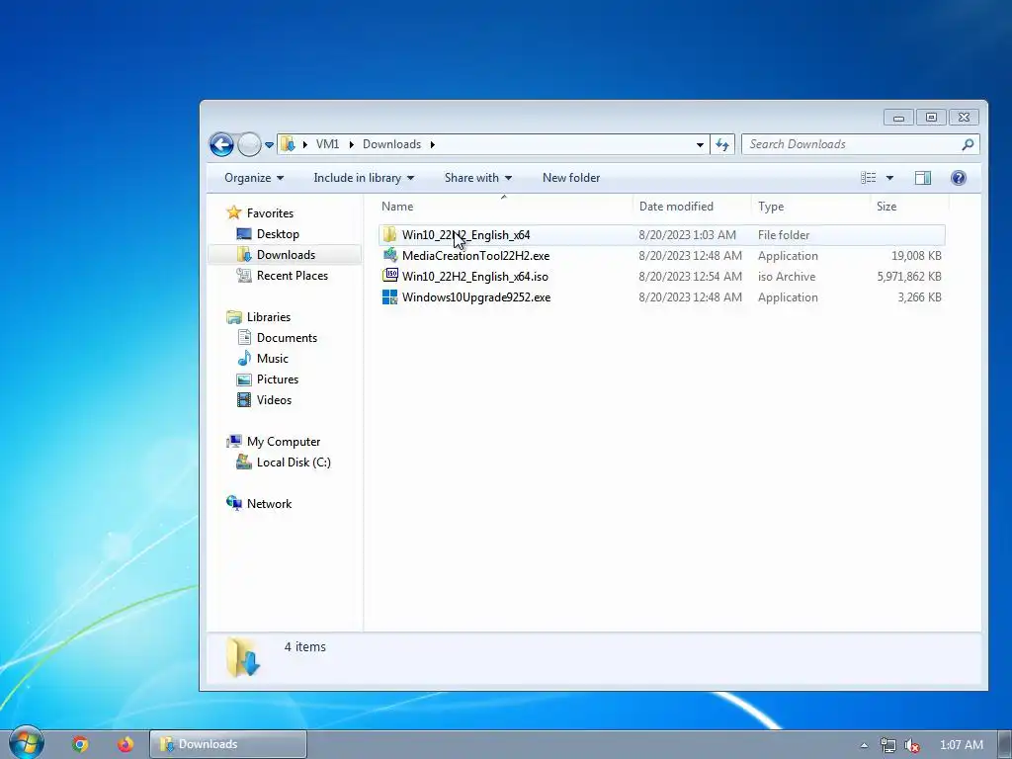Show hidden tray icons arrow

point(864,745)
